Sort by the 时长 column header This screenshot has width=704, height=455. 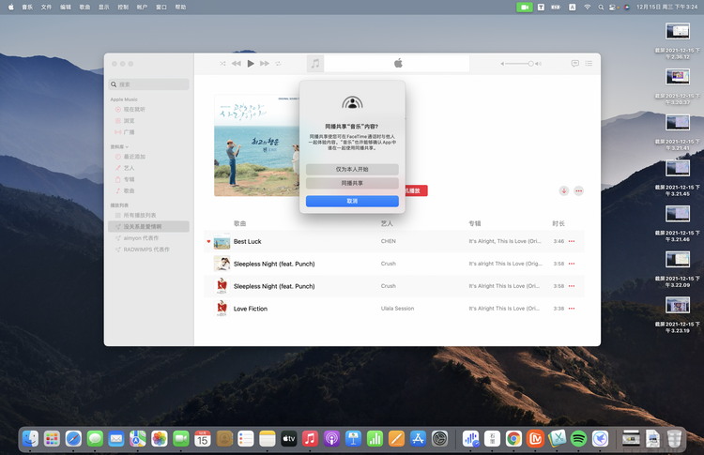(559, 223)
